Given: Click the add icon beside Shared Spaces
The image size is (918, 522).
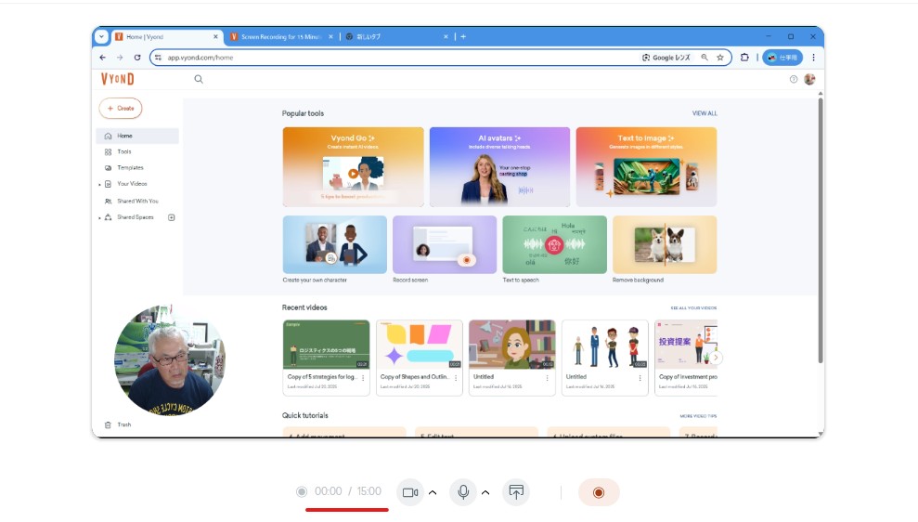Looking at the screenshot, I should pos(172,217).
